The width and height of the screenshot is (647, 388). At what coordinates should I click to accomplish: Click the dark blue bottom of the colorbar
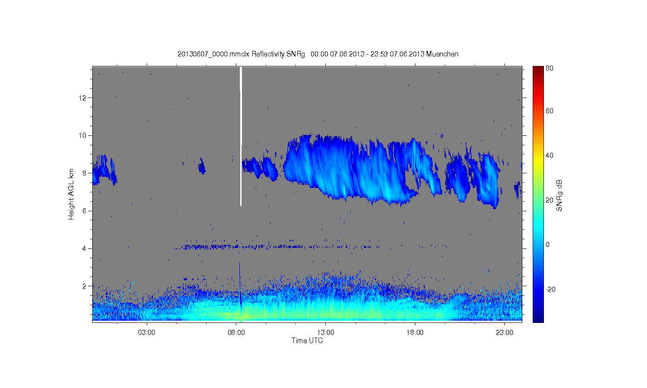tap(538, 318)
